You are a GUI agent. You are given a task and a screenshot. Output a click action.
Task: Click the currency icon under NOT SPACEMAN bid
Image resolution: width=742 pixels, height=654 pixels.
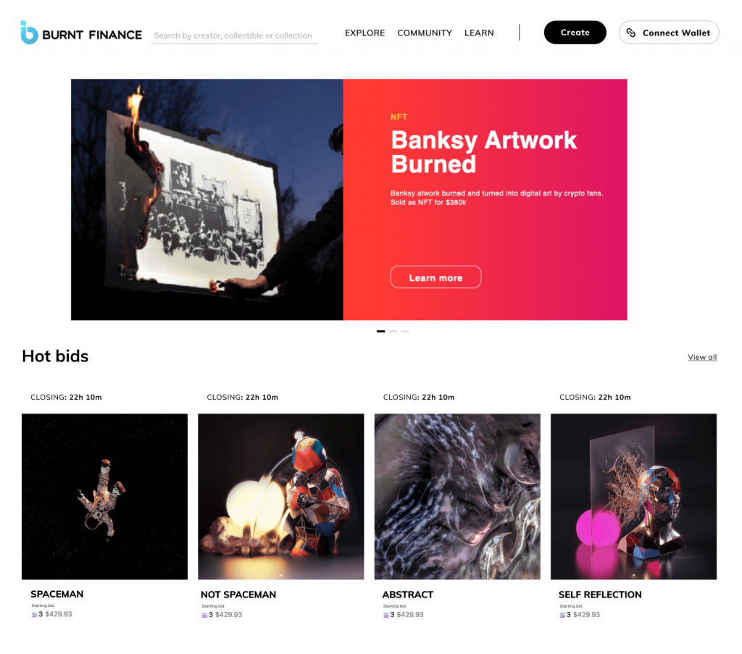point(204,615)
